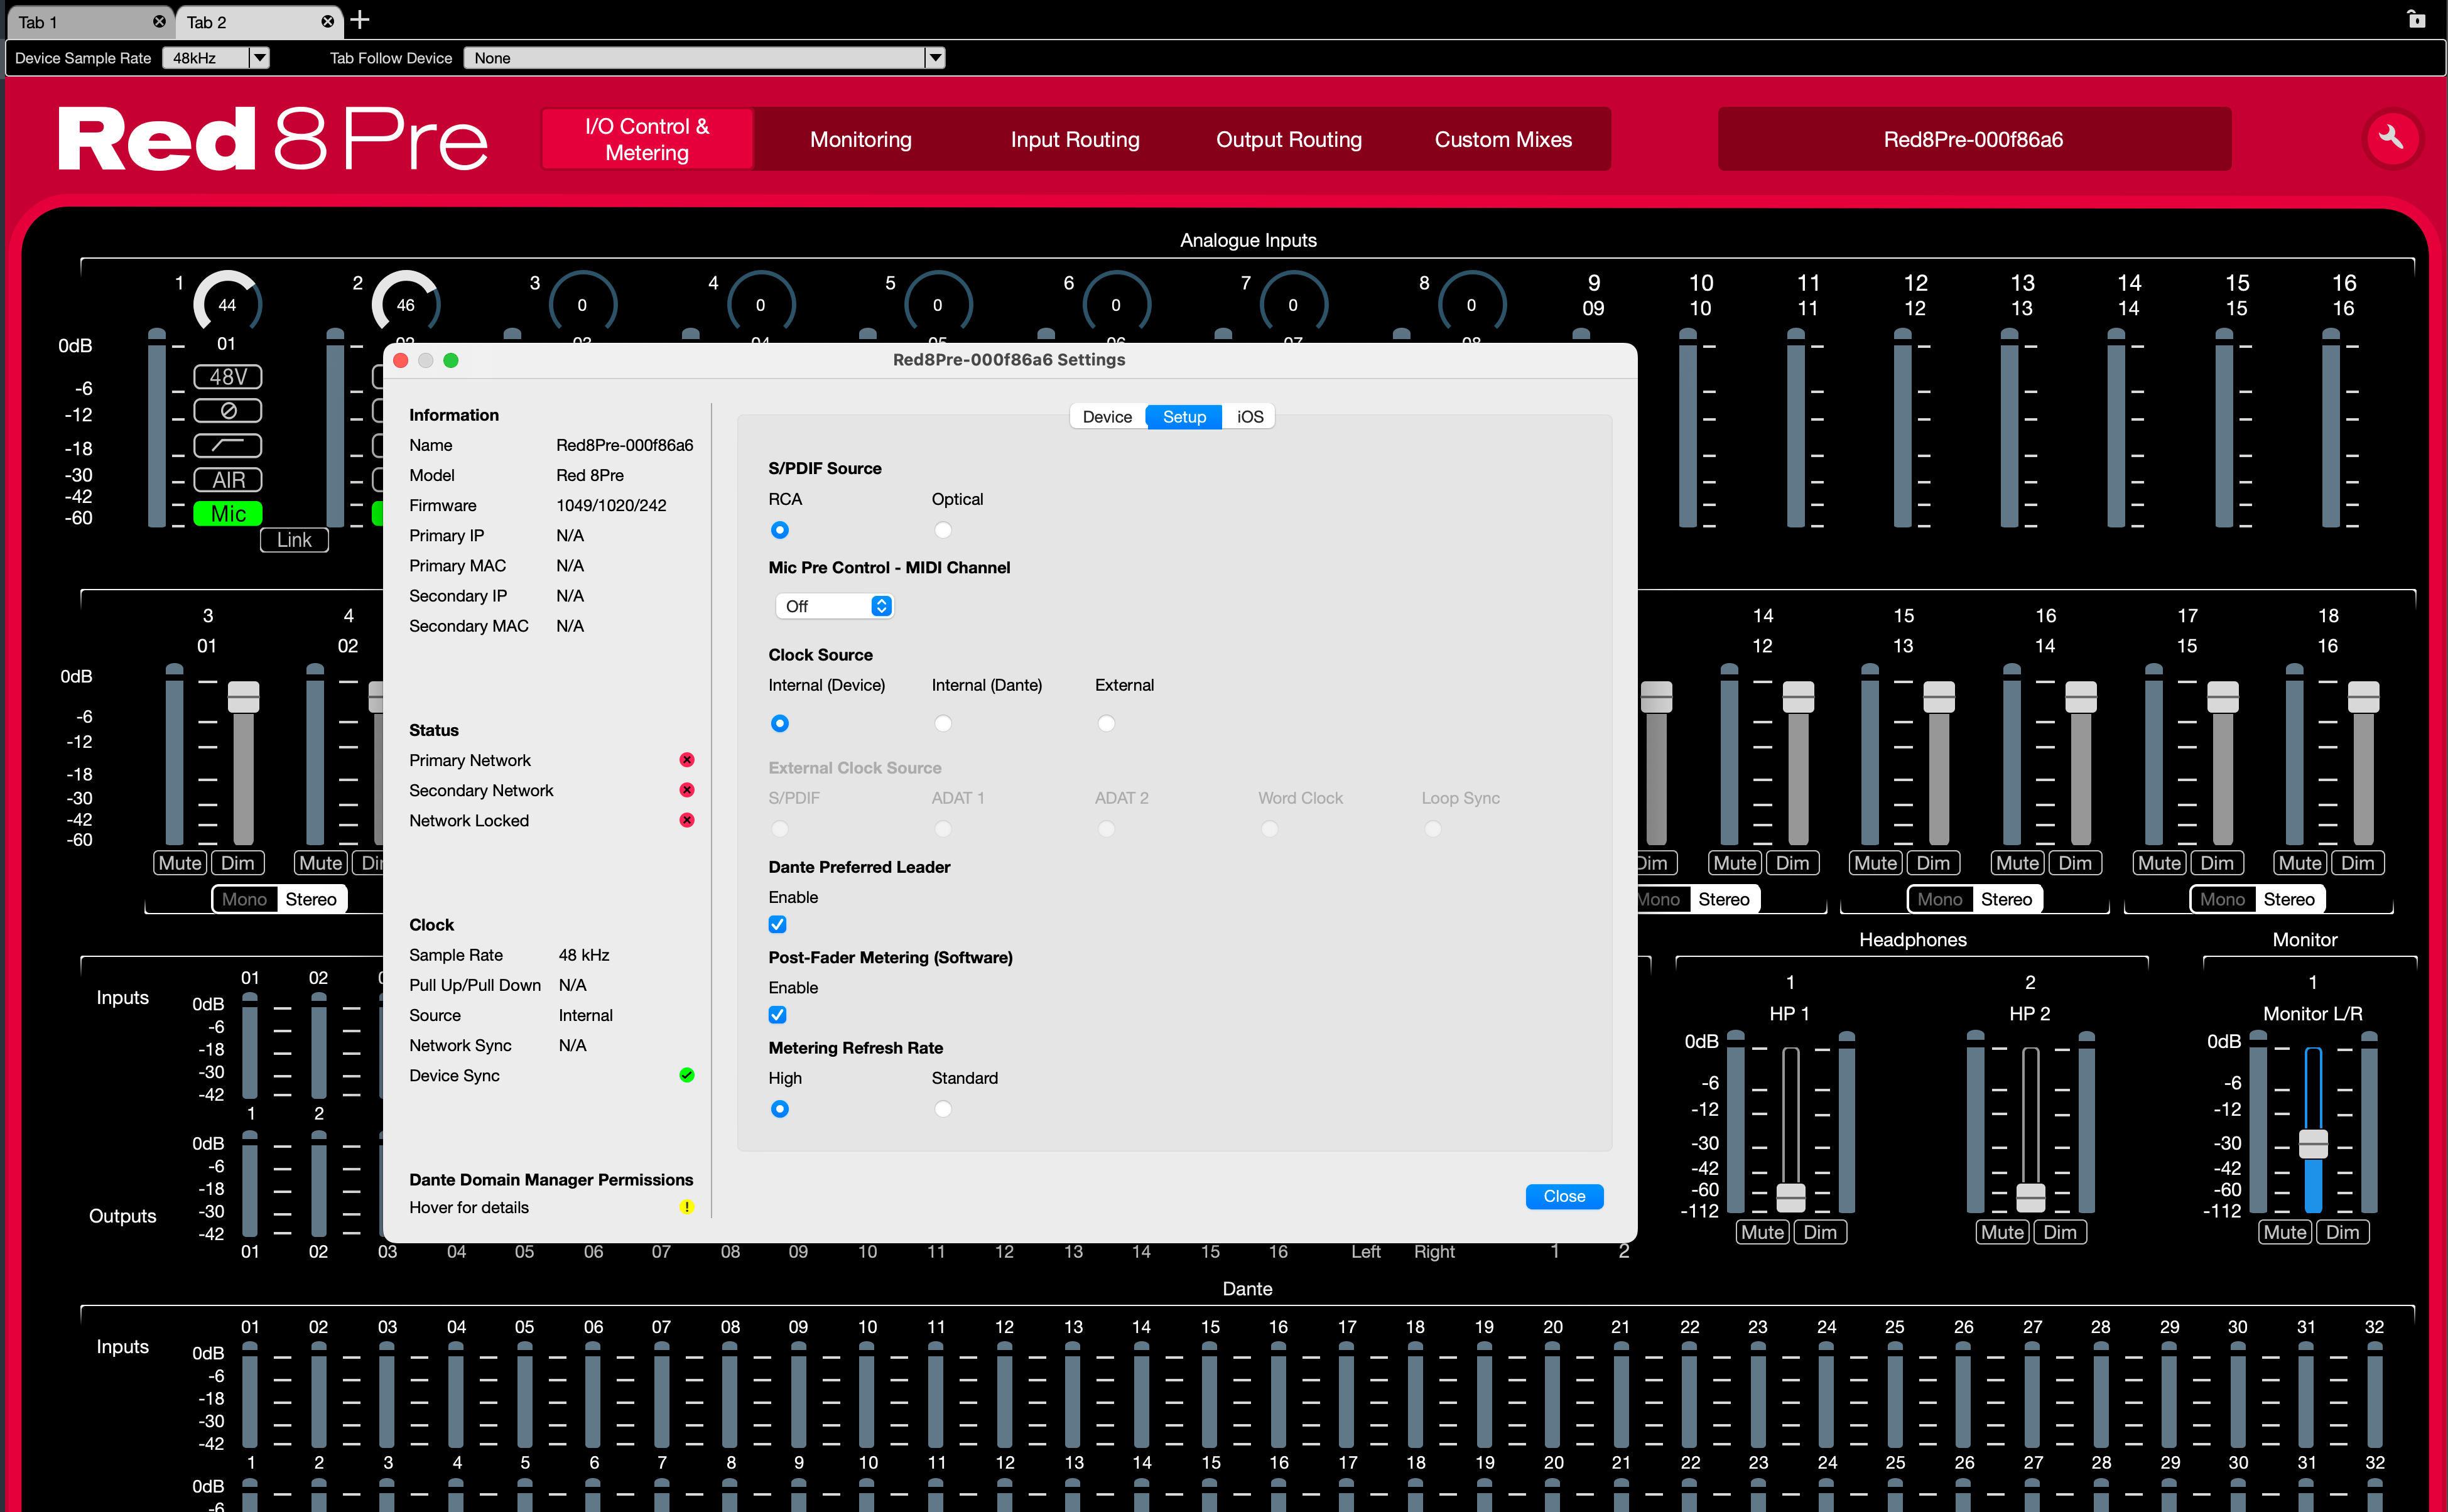The height and width of the screenshot is (1512, 2448).
Task: Open Device Sample Rate dropdown
Action: (x=216, y=58)
